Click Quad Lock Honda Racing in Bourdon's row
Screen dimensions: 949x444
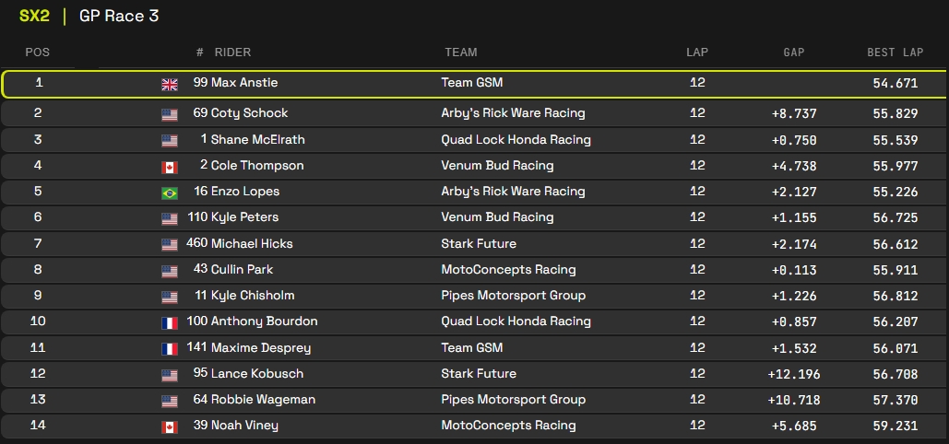pyautogui.click(x=516, y=321)
